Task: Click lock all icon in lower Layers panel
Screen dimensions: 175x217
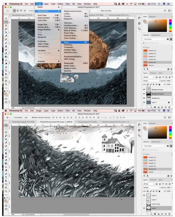Action: tap(159, 191)
